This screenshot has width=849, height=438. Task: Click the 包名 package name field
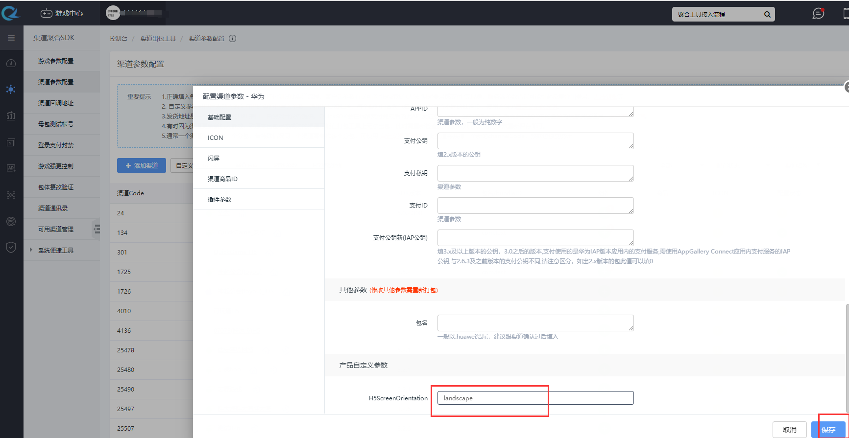point(535,323)
